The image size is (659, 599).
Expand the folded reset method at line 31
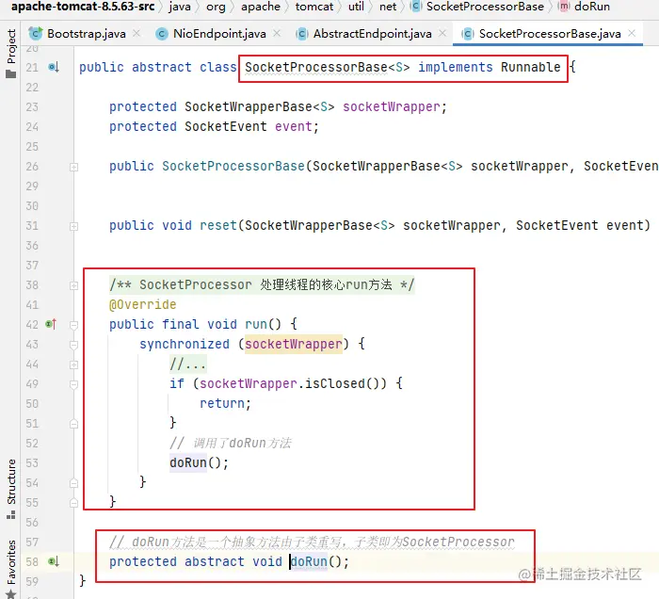[x=73, y=226]
